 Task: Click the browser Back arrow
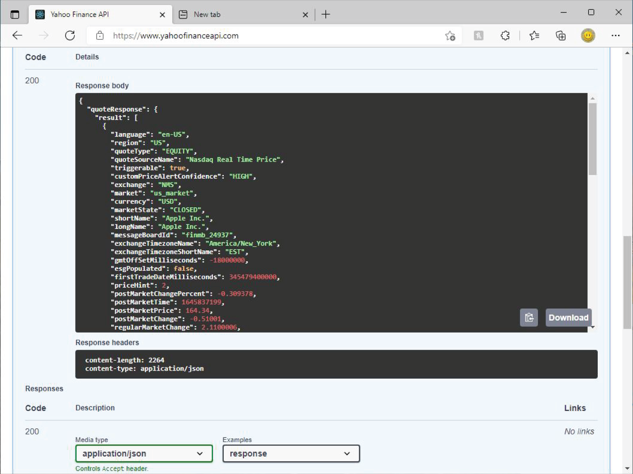17,36
